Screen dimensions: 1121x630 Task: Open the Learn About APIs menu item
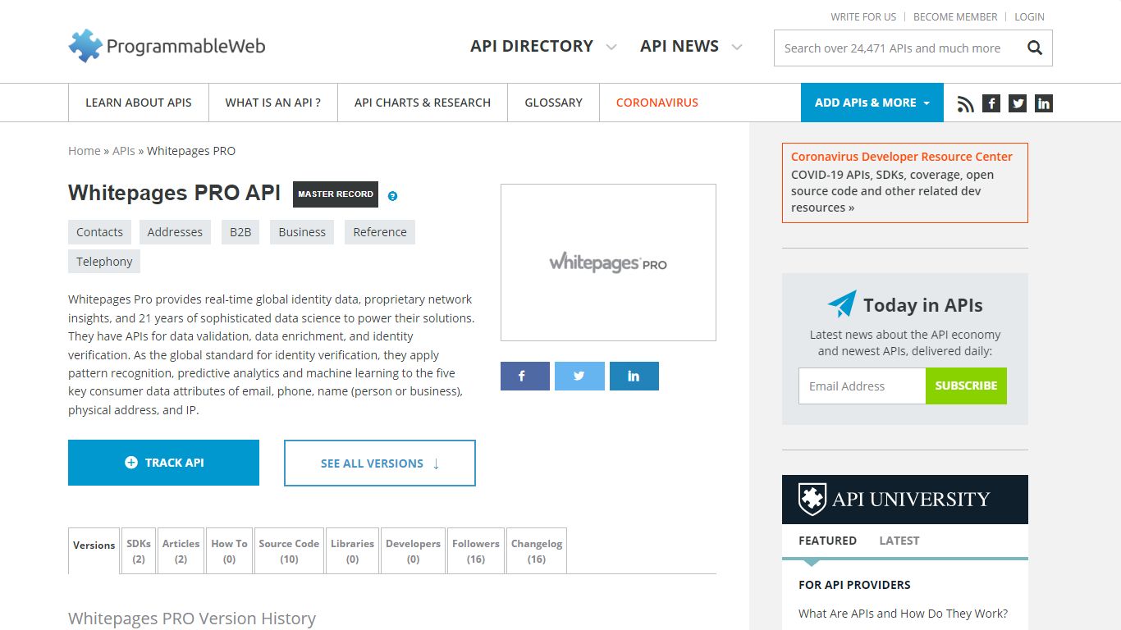click(139, 103)
